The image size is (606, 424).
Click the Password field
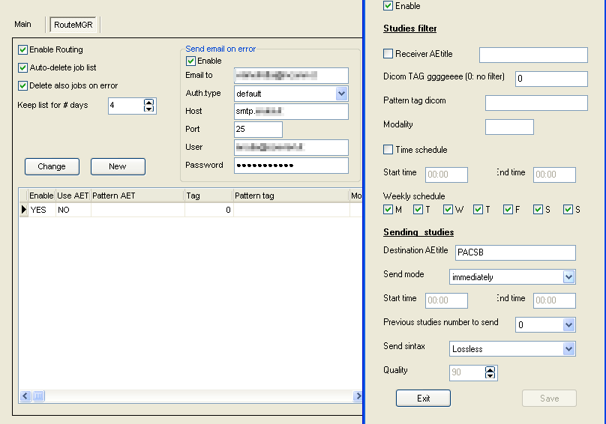pos(291,166)
